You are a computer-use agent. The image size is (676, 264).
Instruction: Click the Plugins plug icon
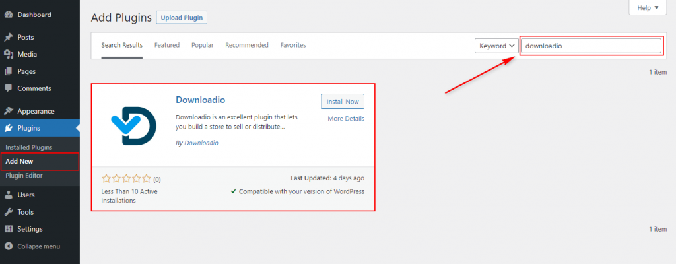coord(8,128)
